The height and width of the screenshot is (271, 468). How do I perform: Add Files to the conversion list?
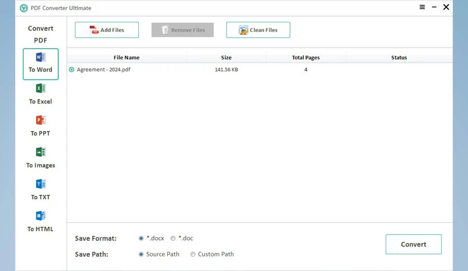coord(107,30)
